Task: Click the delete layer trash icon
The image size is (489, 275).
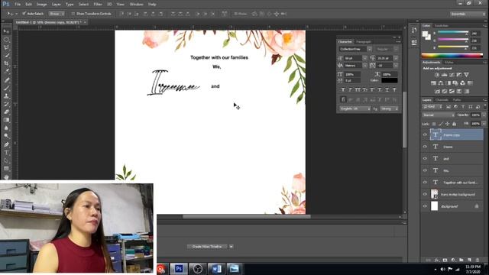Action: [x=477, y=260]
